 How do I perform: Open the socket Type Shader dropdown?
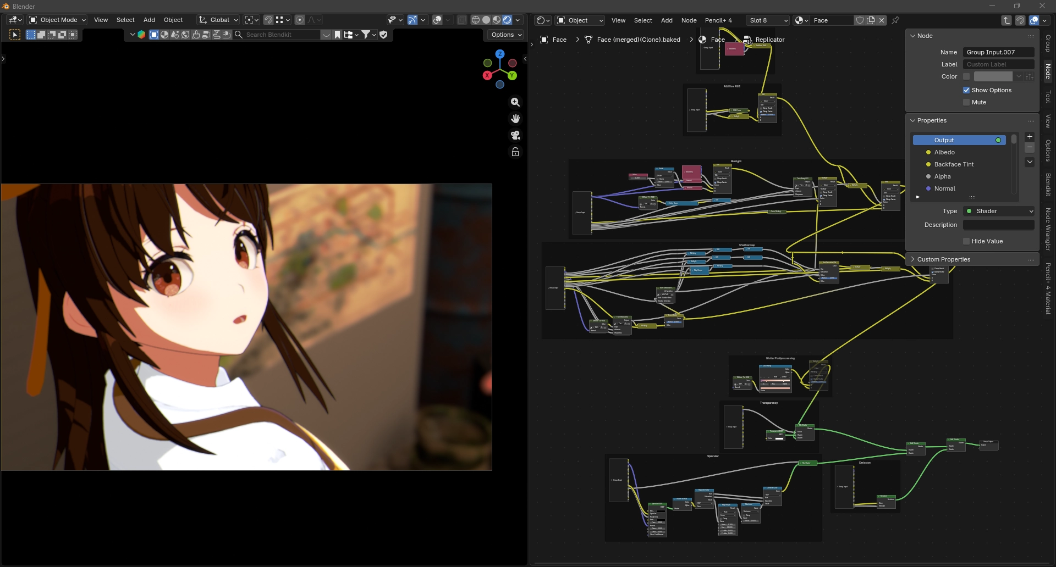point(999,211)
